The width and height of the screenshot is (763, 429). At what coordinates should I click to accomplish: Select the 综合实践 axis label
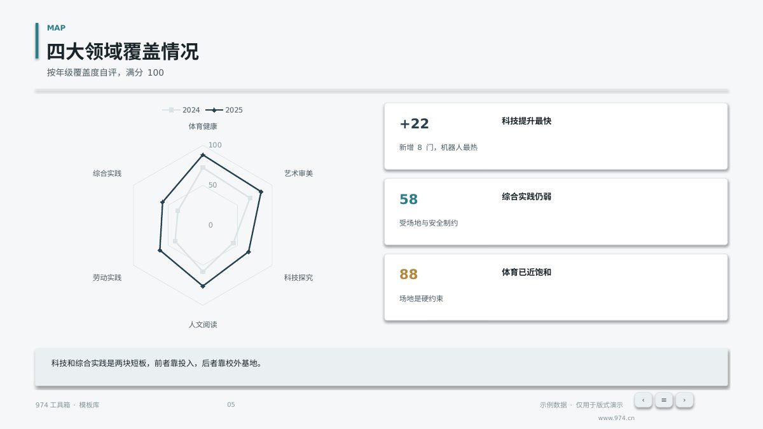coord(107,174)
